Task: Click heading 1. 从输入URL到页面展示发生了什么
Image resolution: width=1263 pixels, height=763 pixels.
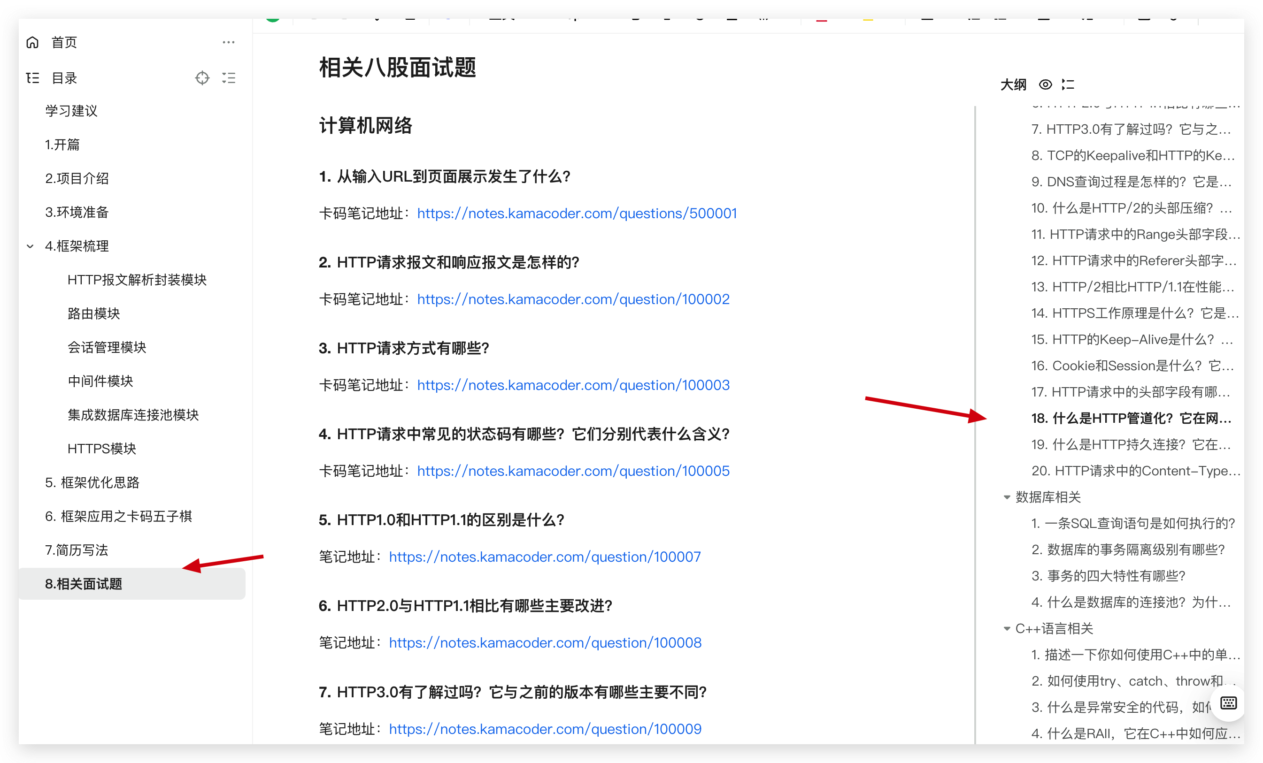Action: 445,177
